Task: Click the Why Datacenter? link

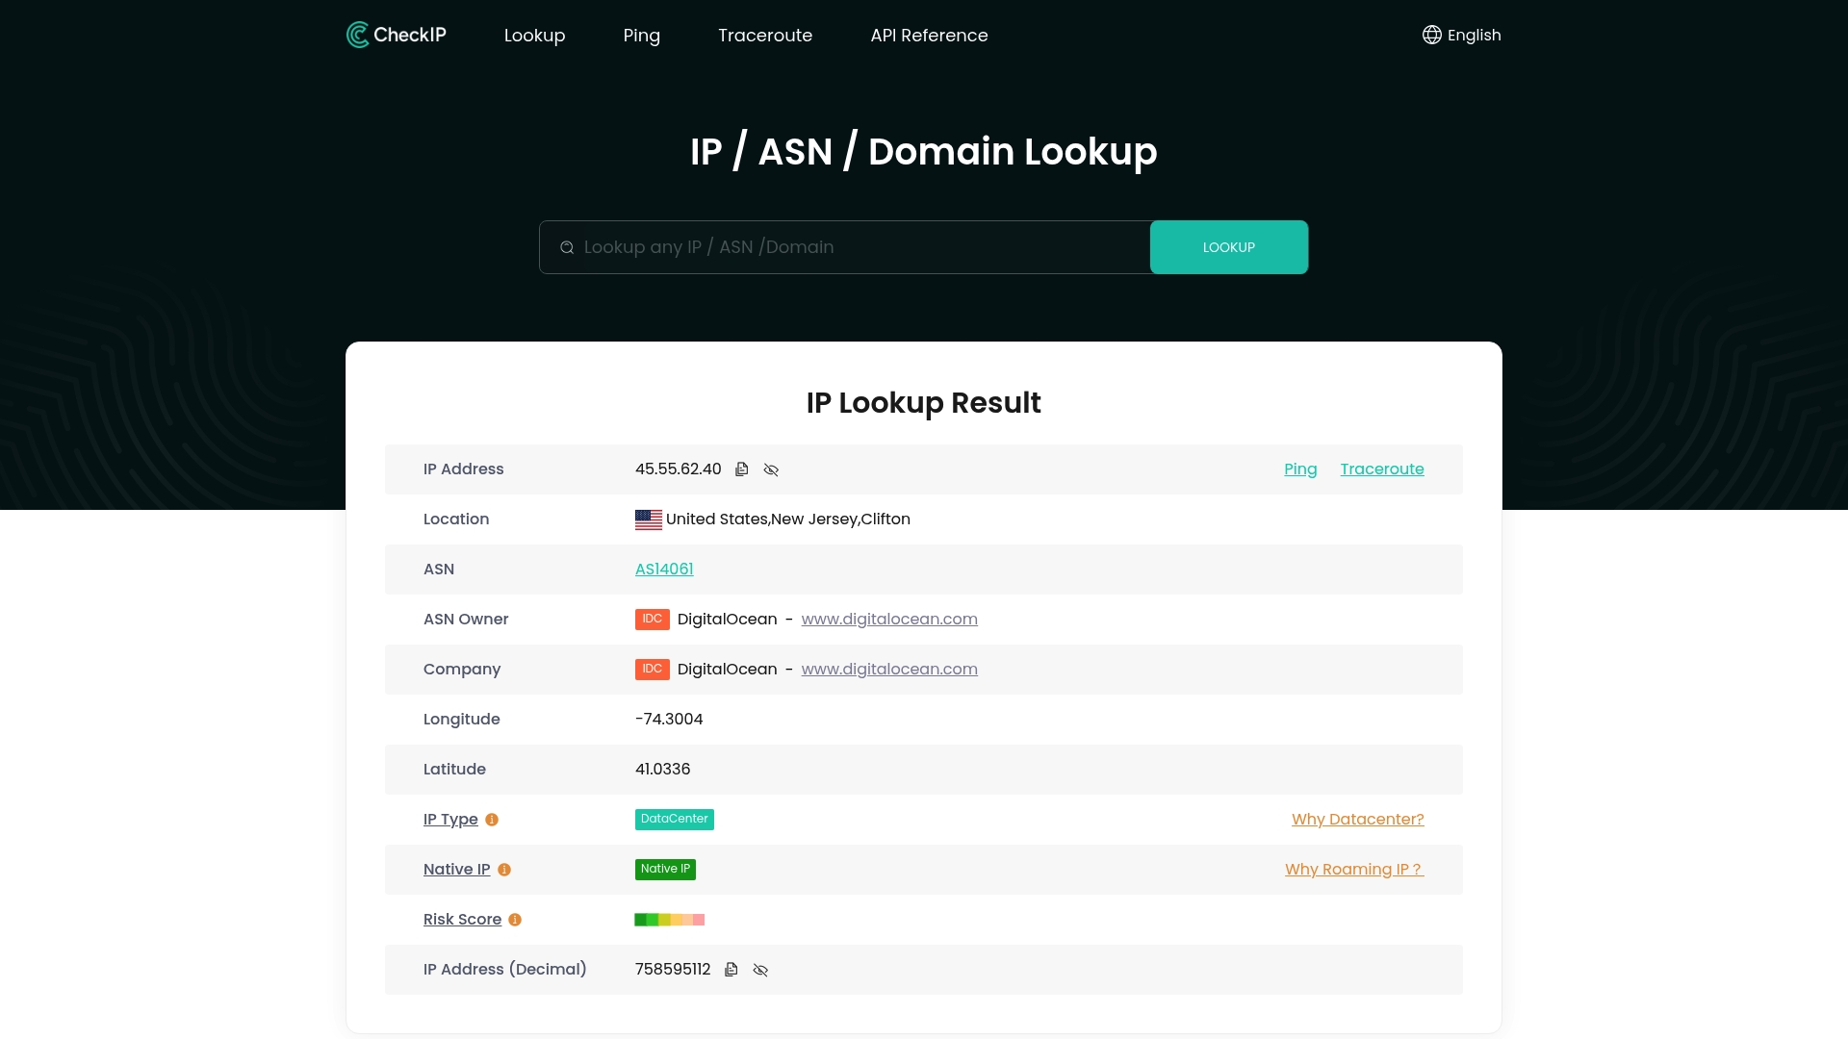Action: pyautogui.click(x=1357, y=819)
